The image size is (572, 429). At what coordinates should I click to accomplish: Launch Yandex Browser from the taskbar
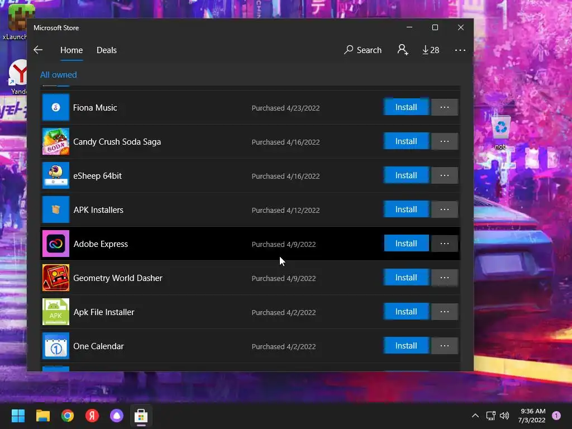coord(92,416)
